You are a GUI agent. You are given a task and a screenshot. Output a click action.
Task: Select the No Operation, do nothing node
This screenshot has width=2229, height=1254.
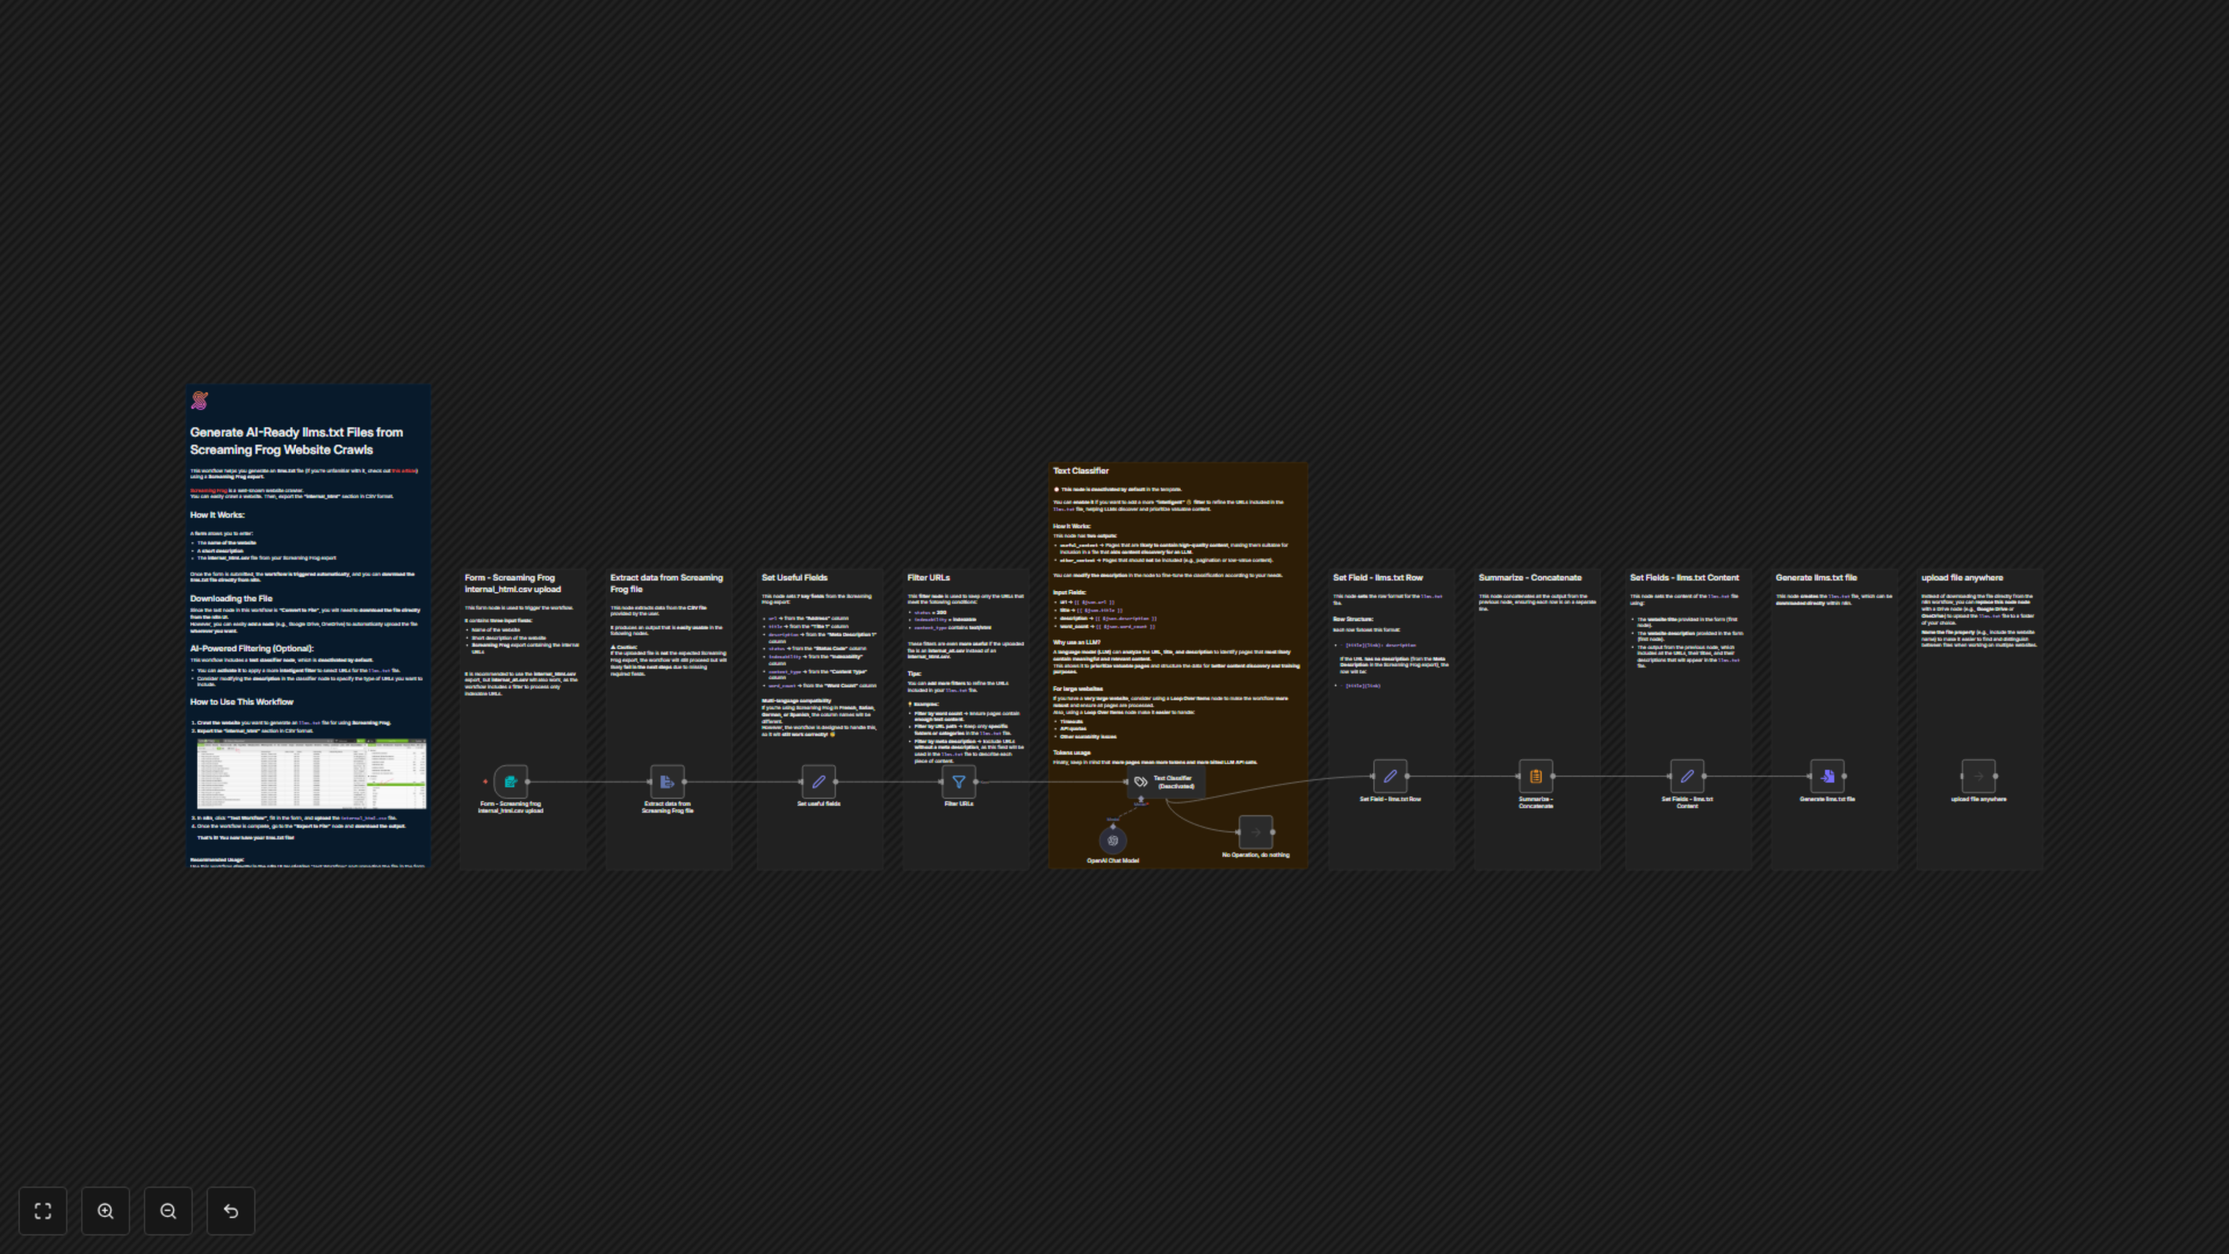click(x=1256, y=832)
